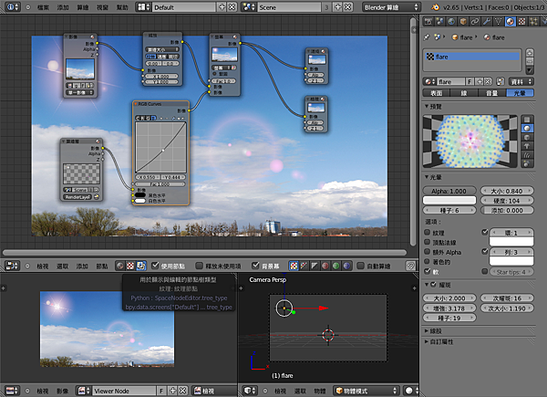Click the RenderLayer selector on render node
The width and height of the screenshot is (547, 397).
[x=77, y=197]
